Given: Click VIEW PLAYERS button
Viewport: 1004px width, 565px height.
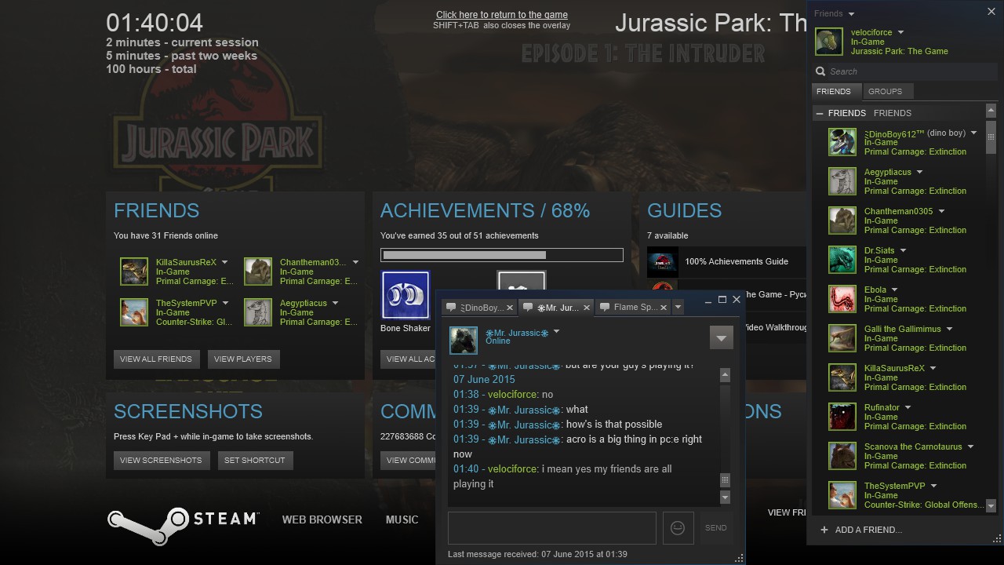Looking at the screenshot, I should tap(243, 359).
